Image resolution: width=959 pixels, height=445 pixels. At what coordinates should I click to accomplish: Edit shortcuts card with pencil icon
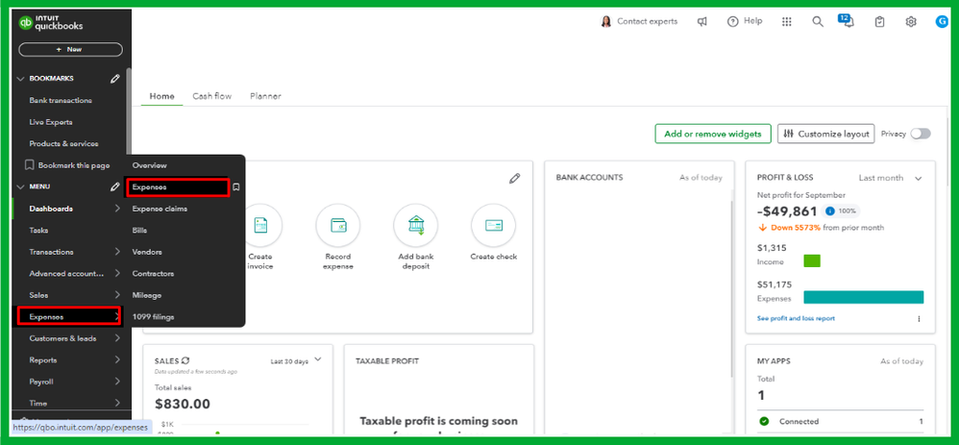pos(515,178)
